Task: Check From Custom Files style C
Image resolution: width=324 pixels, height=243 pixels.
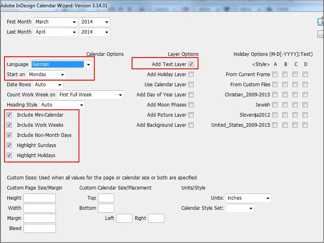Action: coord(295,85)
